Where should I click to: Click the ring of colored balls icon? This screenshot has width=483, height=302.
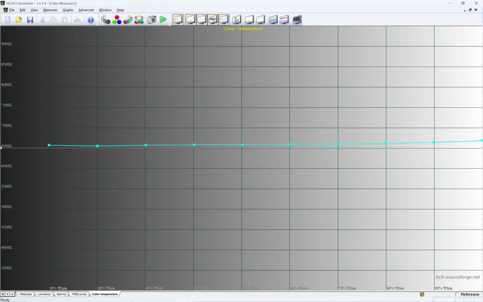(139, 20)
